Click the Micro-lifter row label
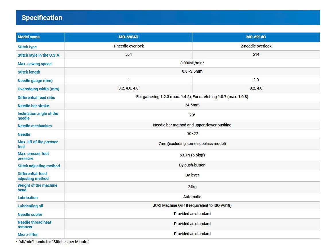Screen dimensions: 335x252 pos(28,235)
